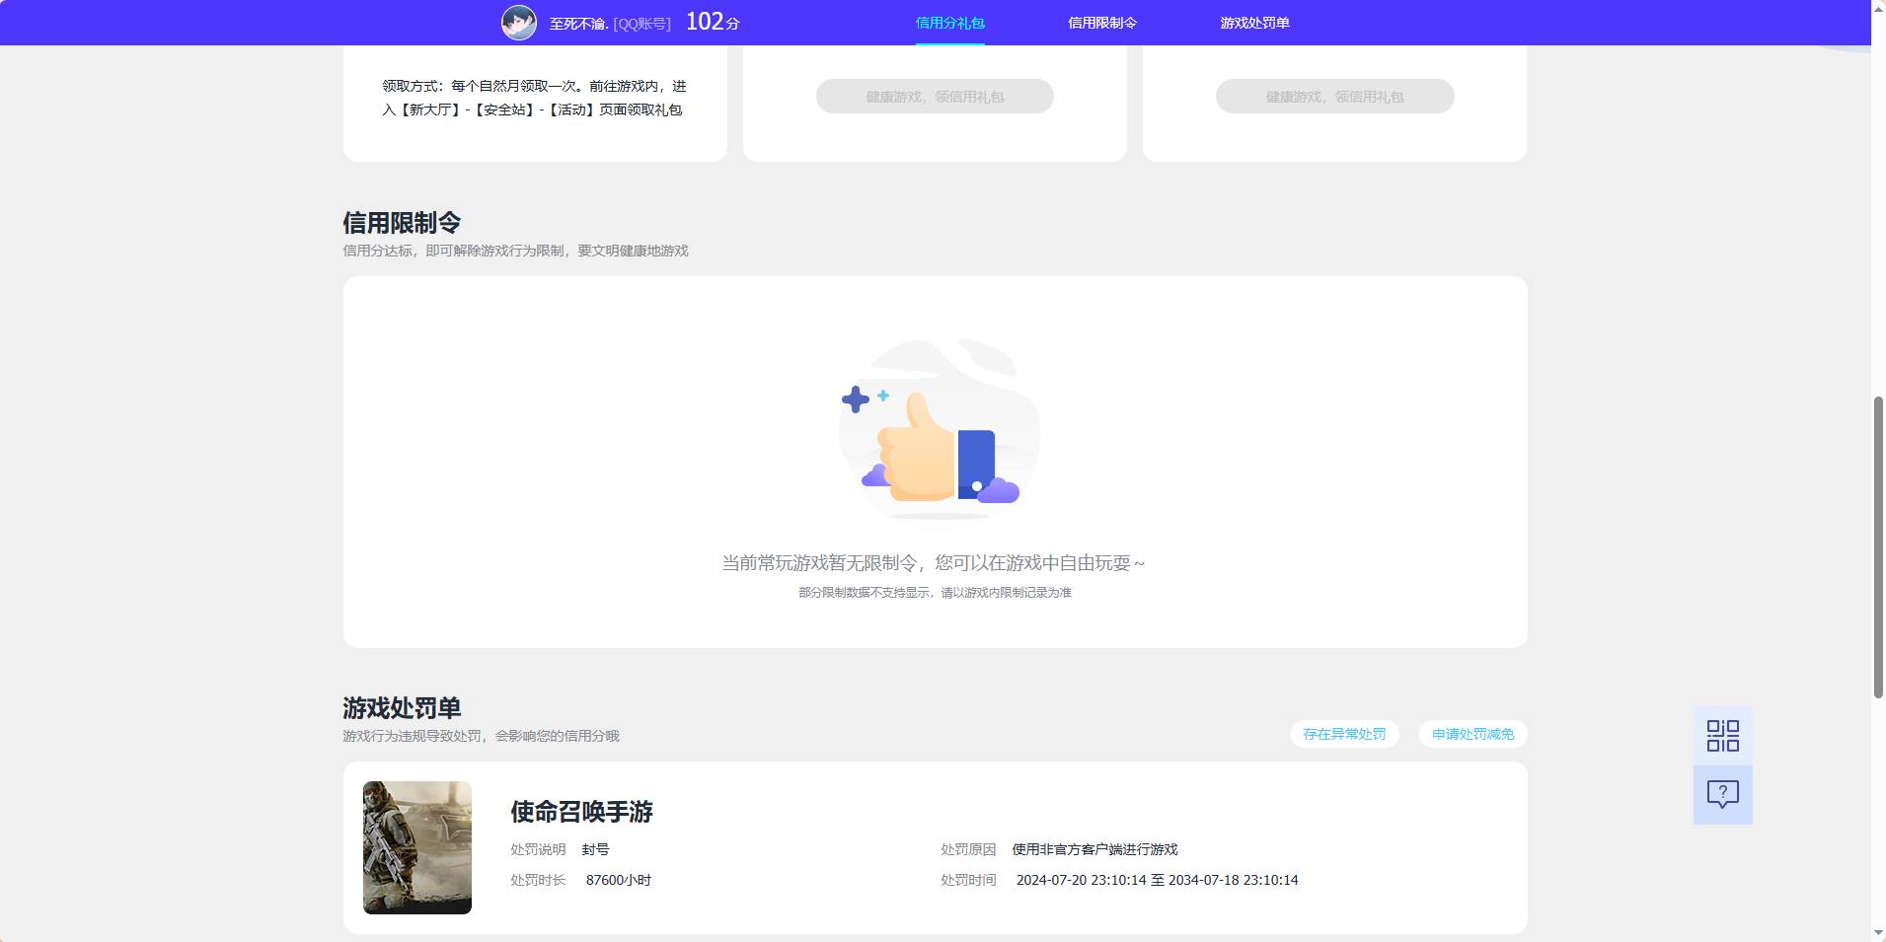Switch to 游戏处罚单 tab
The height and width of the screenshot is (942, 1886).
pyautogui.click(x=1254, y=23)
